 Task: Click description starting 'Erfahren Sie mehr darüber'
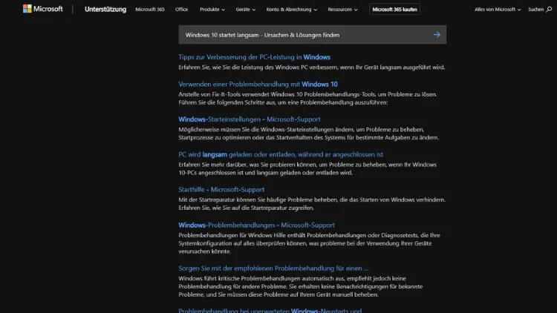(x=307, y=168)
